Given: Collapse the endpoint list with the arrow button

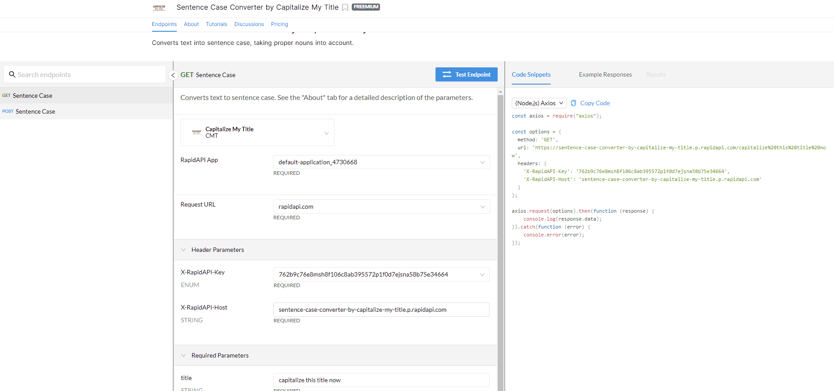Looking at the screenshot, I should (173, 75).
